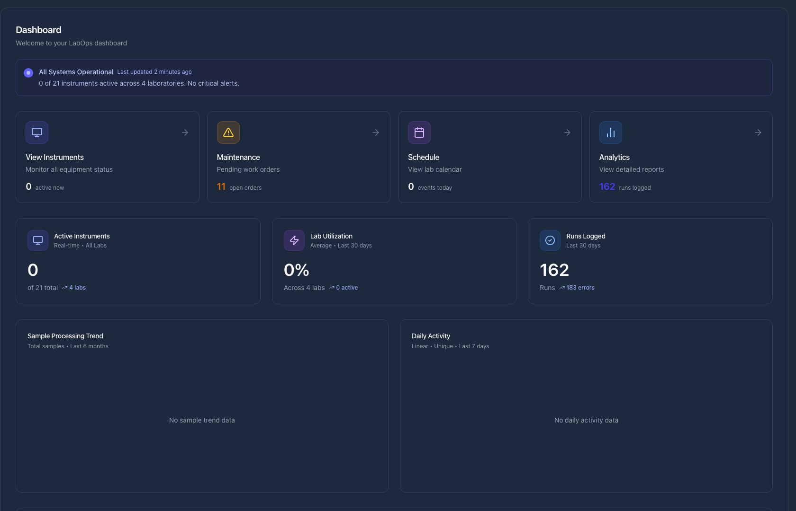
Task: Click the trend arrow beside 0 active
Action: tap(332, 288)
